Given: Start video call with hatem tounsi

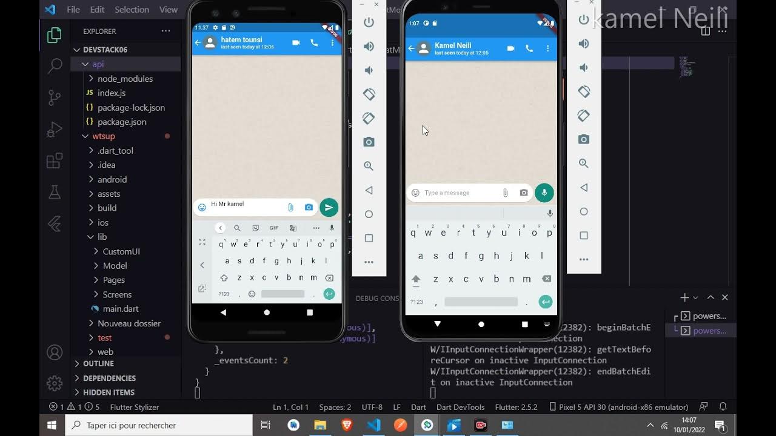Looking at the screenshot, I should tap(296, 42).
